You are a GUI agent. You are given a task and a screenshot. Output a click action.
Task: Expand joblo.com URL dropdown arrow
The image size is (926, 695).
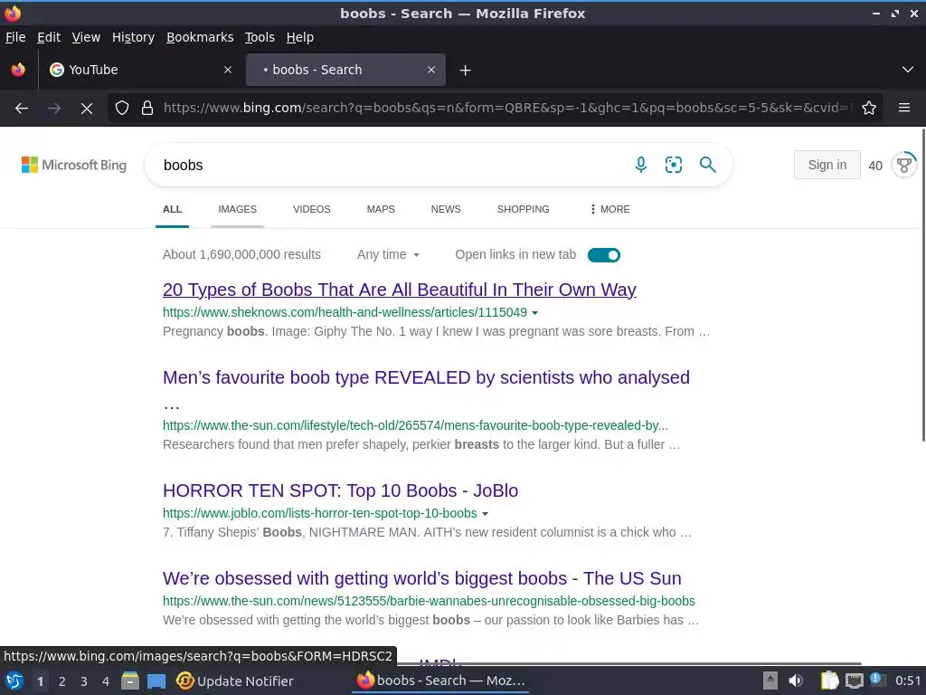485,514
